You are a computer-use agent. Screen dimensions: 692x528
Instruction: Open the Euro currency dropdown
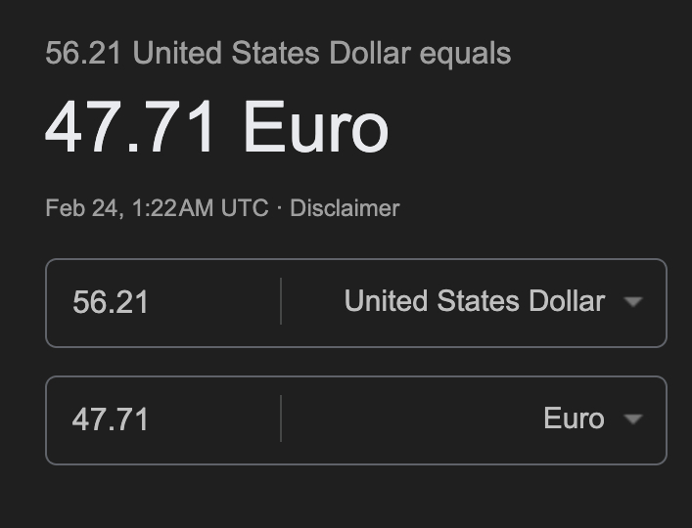(574, 418)
